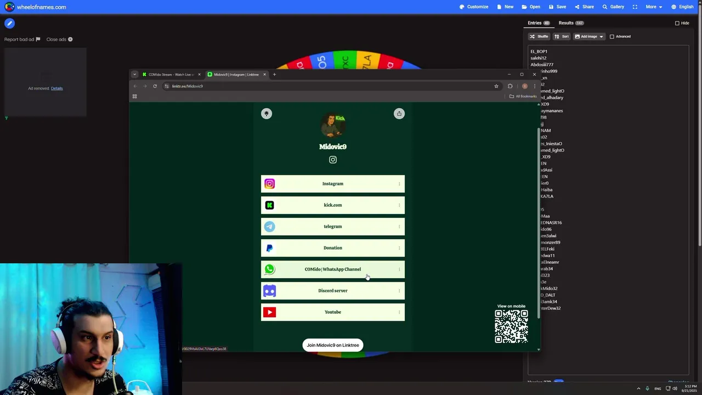Open the kick.com link card
The width and height of the screenshot is (702, 395).
click(x=333, y=205)
